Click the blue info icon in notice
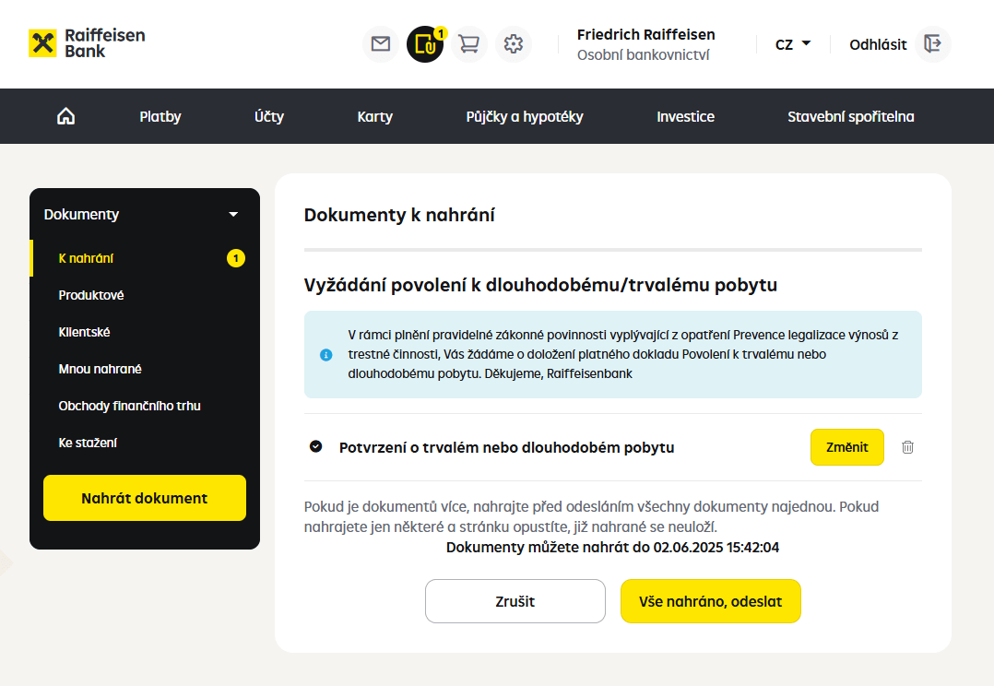The image size is (994, 686). [x=325, y=354]
